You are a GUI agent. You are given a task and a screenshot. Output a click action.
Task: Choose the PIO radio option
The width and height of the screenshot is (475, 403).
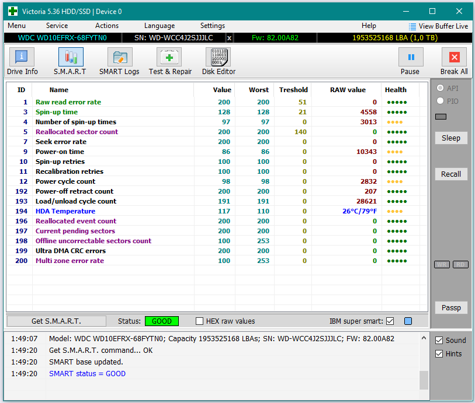441,101
